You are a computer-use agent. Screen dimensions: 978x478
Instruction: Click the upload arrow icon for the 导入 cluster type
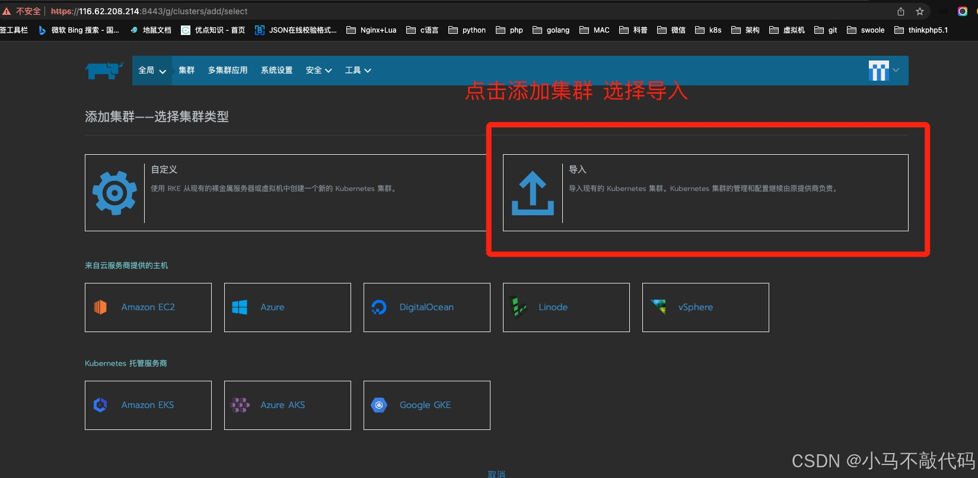coord(533,193)
